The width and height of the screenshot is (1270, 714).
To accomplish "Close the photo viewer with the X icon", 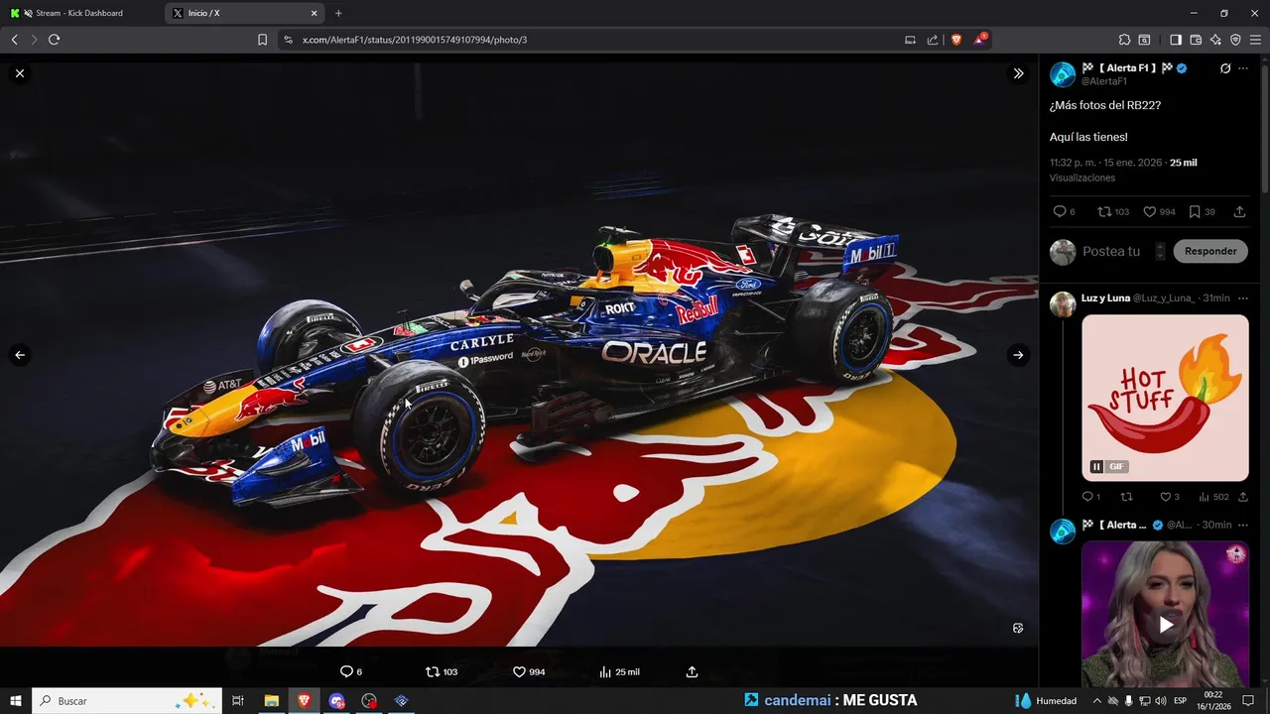I will [x=19, y=73].
